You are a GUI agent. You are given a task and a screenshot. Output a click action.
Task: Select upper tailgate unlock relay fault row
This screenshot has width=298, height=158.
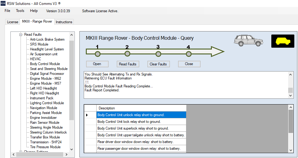(141, 135)
